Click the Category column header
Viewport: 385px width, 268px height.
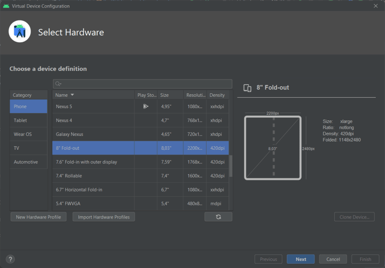28,95
